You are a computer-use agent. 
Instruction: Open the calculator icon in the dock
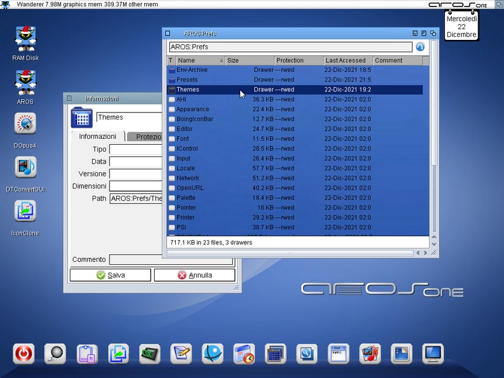pyautogui.click(x=275, y=353)
